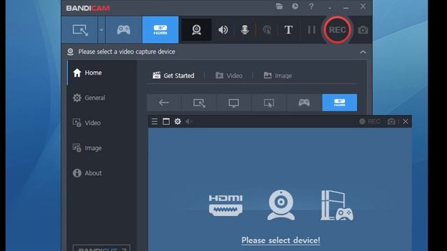Collapse the panel with the chevron arrow
The height and width of the screenshot is (251, 447).
[x=363, y=52]
